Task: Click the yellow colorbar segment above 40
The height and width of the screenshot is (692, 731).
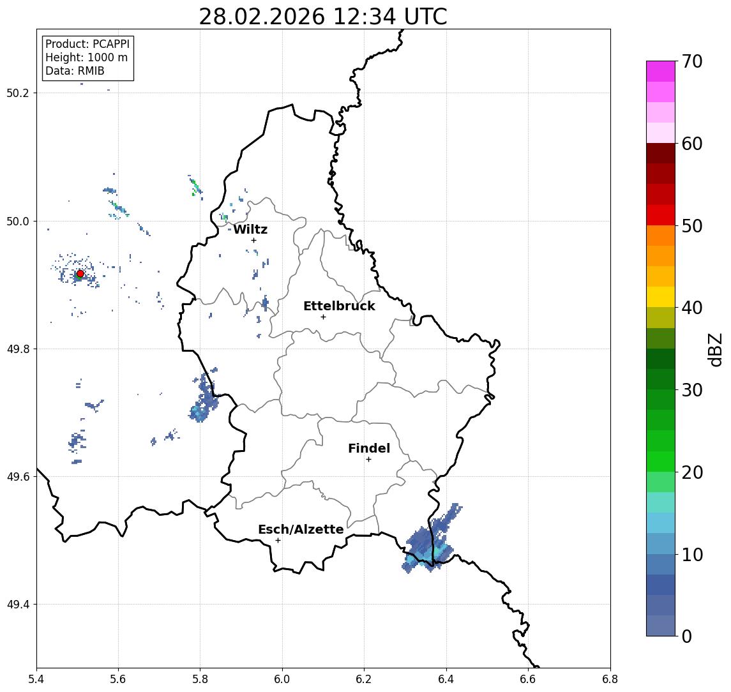Action: coord(661,297)
